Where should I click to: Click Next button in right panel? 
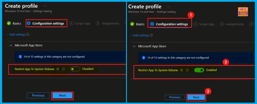(196, 97)
